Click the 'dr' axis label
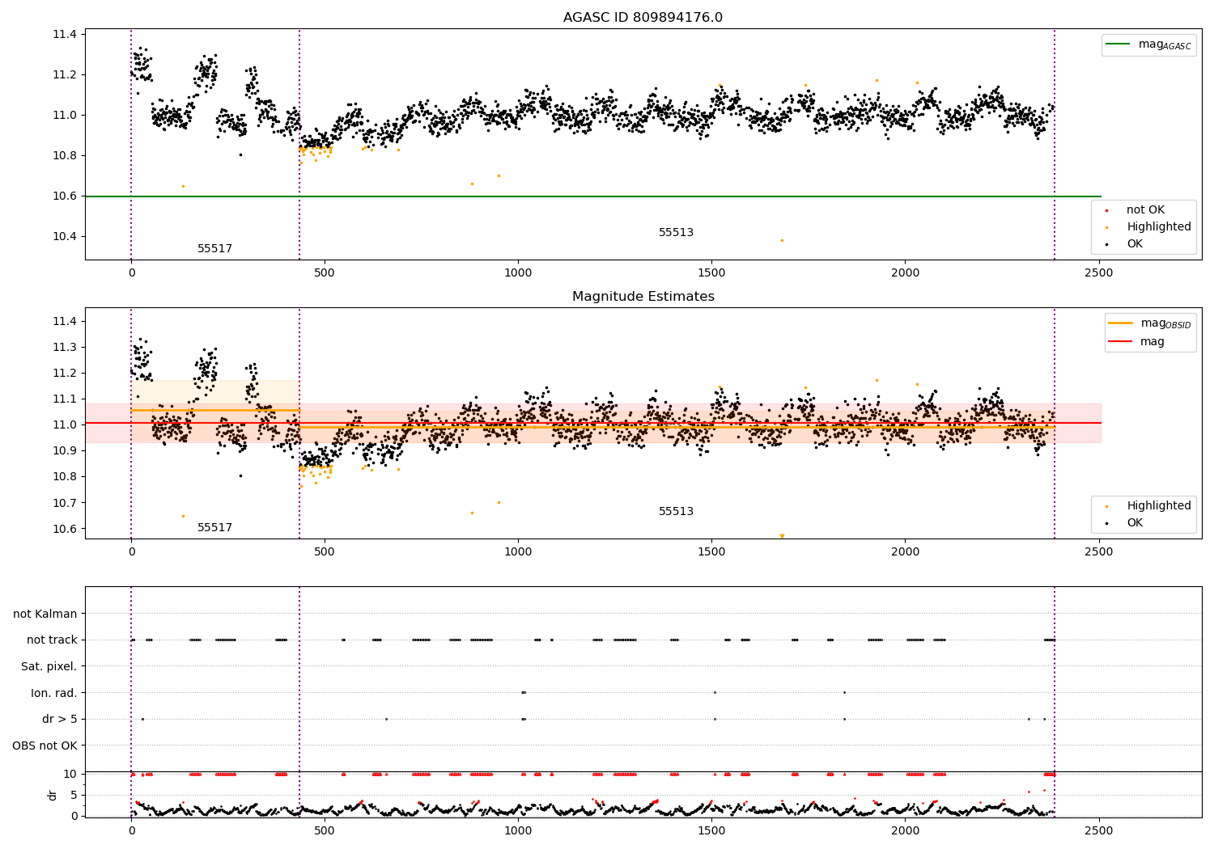1214x849 pixels. point(53,795)
